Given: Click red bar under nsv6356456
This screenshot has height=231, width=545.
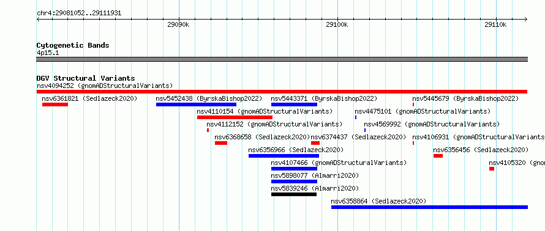Looking at the screenshot, I should [438, 156].
